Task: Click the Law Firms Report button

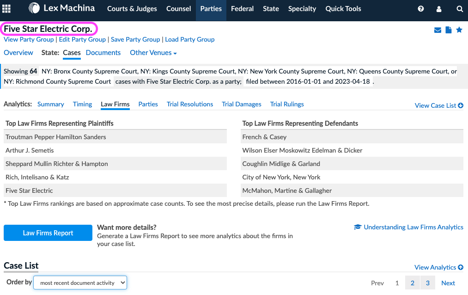Action: point(48,233)
